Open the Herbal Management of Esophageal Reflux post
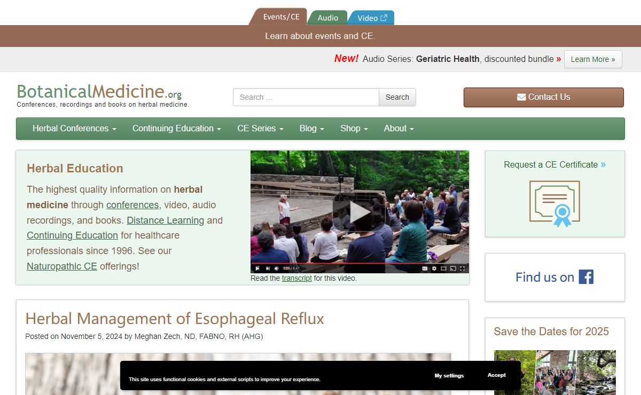641x395 pixels. (x=175, y=319)
